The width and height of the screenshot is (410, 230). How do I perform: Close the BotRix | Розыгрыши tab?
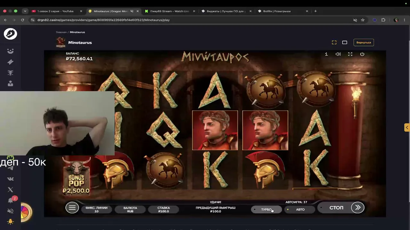pyautogui.click(x=307, y=11)
